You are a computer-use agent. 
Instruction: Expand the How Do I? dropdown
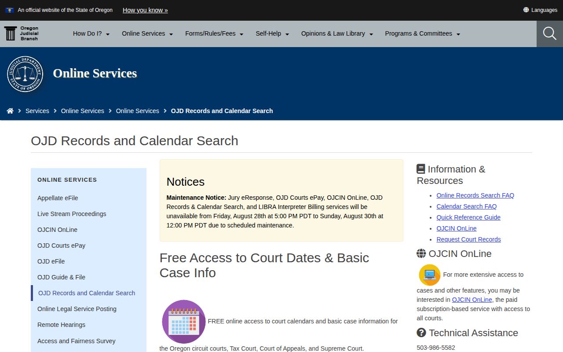click(x=91, y=33)
